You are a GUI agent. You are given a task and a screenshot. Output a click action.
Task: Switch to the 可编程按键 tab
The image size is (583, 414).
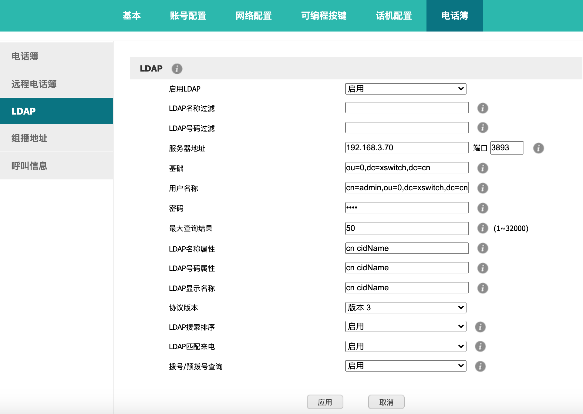[x=324, y=16]
